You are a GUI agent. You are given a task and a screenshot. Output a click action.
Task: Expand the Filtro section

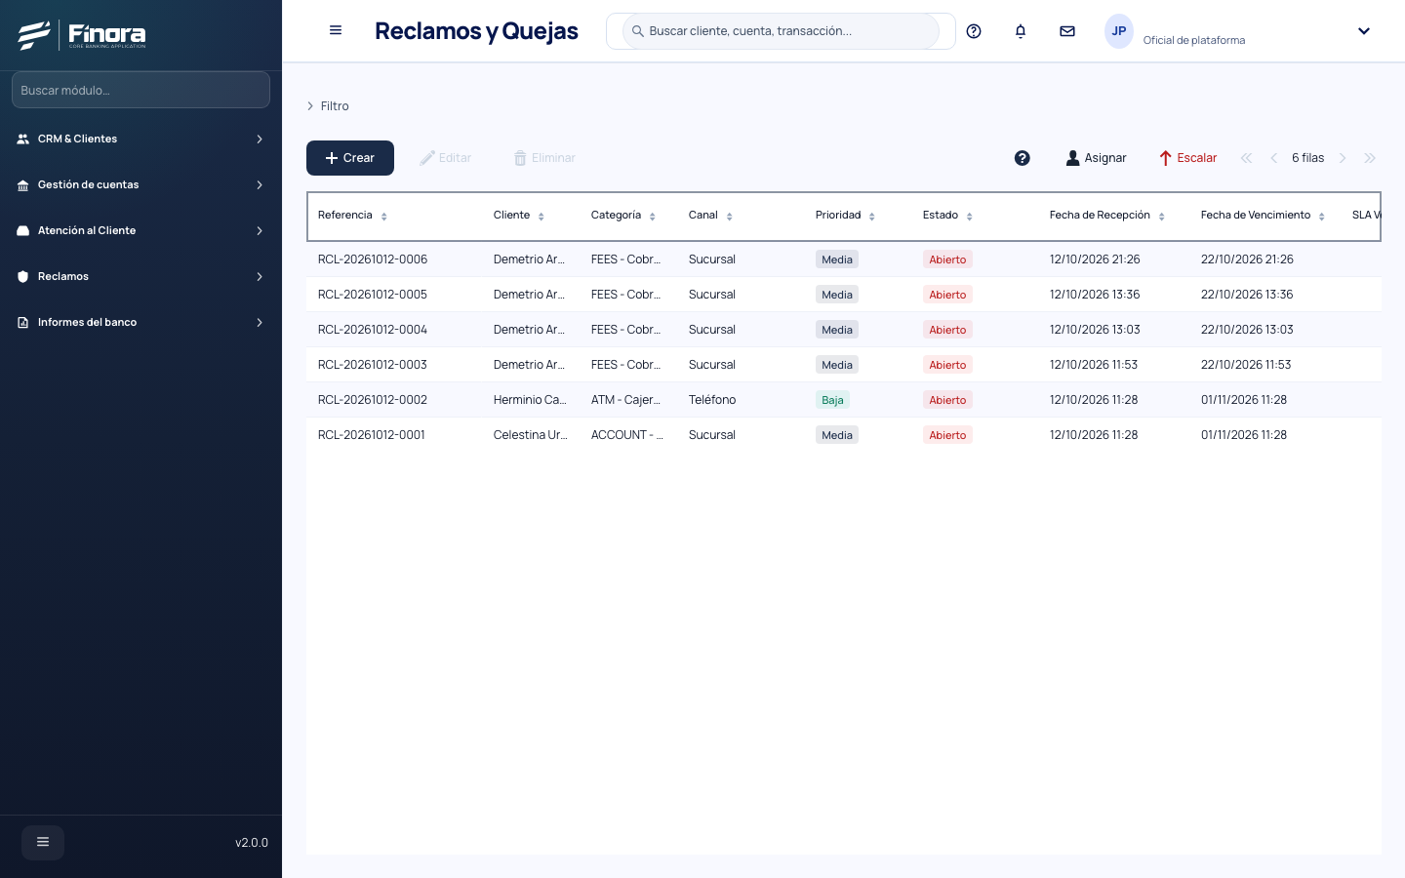(328, 106)
